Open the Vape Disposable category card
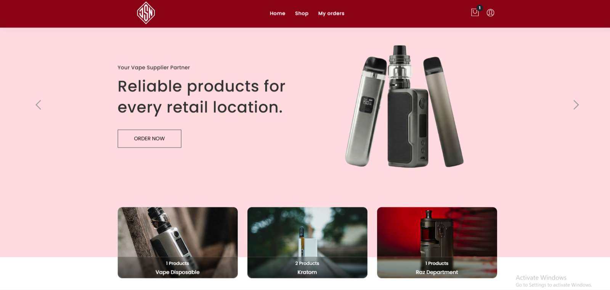610x290 pixels. (178, 243)
